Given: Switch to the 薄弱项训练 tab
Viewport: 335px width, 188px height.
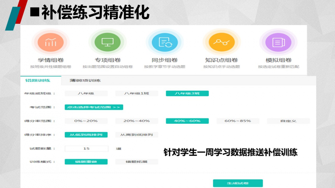Looking at the screenshot, I should click(85, 80).
